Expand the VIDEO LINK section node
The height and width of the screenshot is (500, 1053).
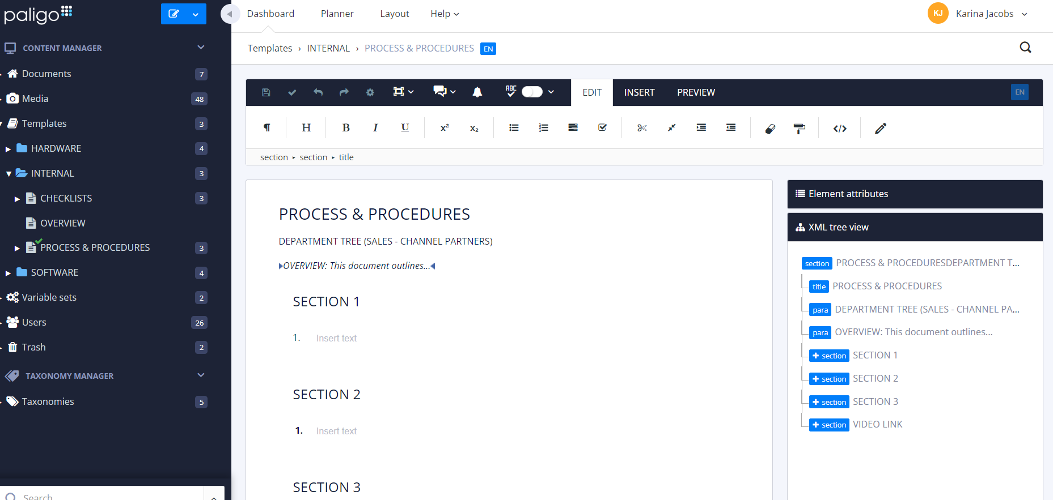815,425
